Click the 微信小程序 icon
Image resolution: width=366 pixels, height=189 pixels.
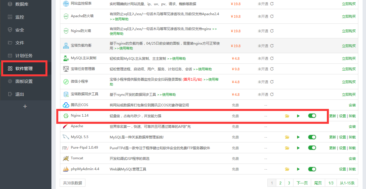pyautogui.click(x=66, y=82)
